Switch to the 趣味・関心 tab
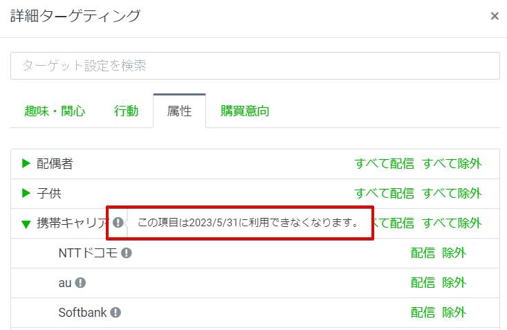 click(55, 111)
